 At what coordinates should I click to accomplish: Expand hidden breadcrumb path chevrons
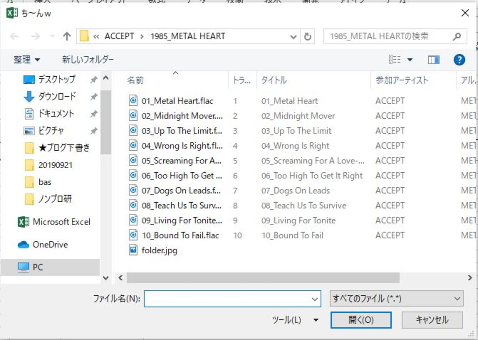point(96,36)
